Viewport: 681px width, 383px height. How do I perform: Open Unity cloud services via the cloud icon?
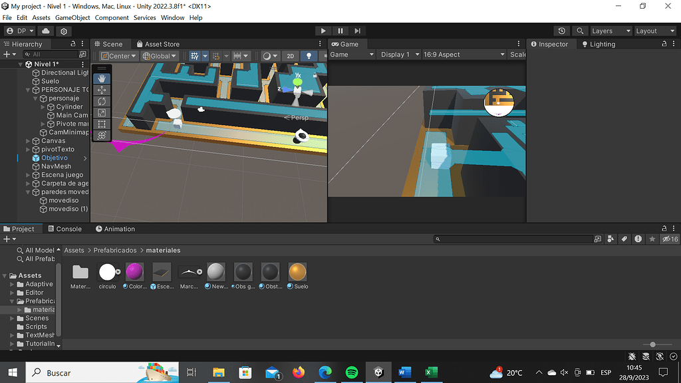[x=45, y=30]
